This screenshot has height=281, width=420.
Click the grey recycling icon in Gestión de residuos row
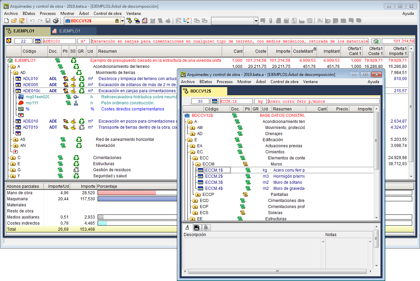(76, 170)
